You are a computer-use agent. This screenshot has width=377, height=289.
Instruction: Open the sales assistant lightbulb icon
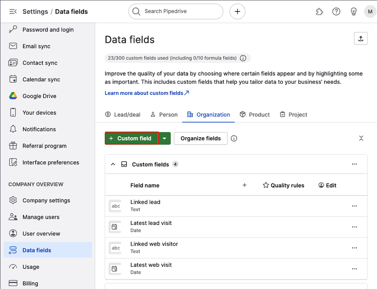(353, 11)
